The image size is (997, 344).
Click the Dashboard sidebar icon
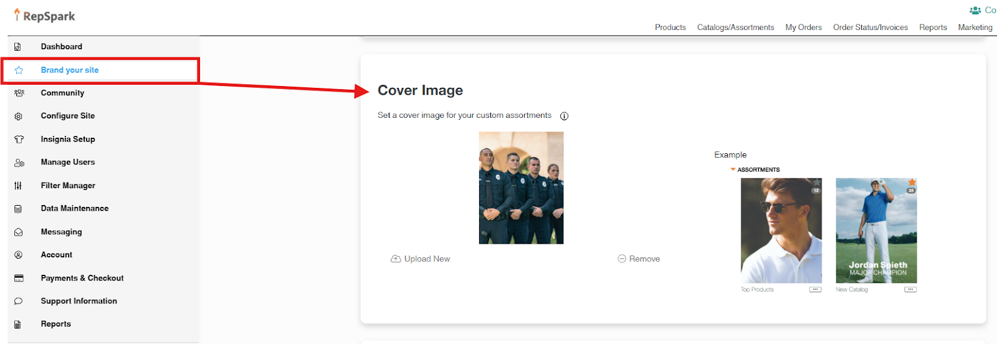tap(18, 47)
